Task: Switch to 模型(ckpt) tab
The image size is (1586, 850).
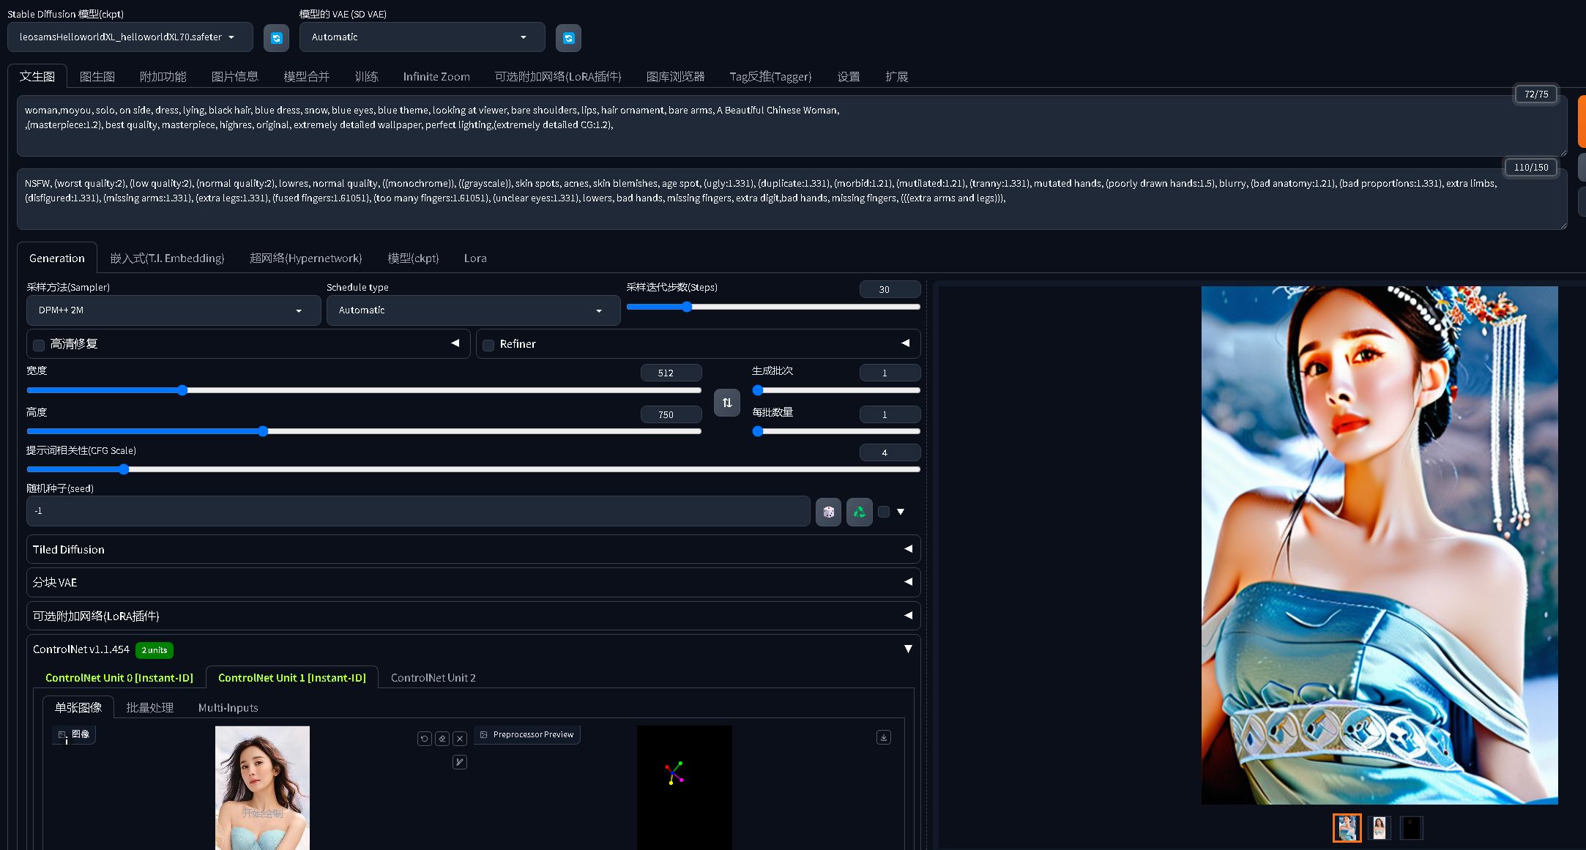Action: coord(413,258)
